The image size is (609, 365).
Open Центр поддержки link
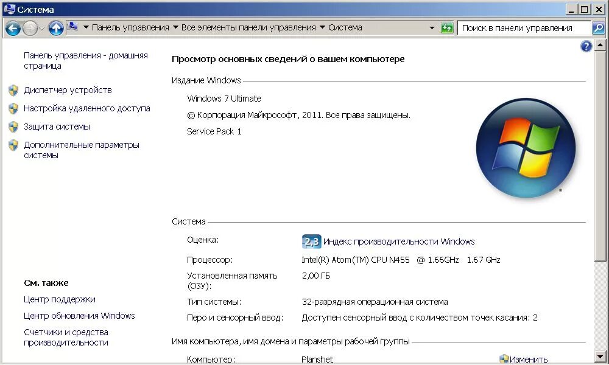(x=60, y=299)
